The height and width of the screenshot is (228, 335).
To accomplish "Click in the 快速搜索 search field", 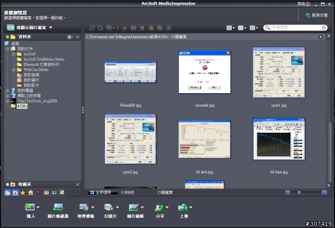I will [x=296, y=28].
